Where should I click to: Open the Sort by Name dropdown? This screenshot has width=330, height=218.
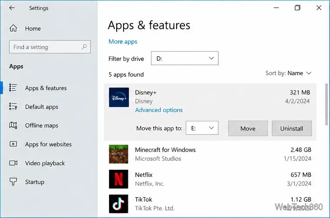pos(288,73)
